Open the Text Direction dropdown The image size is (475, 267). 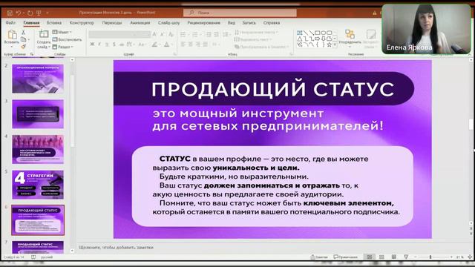click(256, 32)
